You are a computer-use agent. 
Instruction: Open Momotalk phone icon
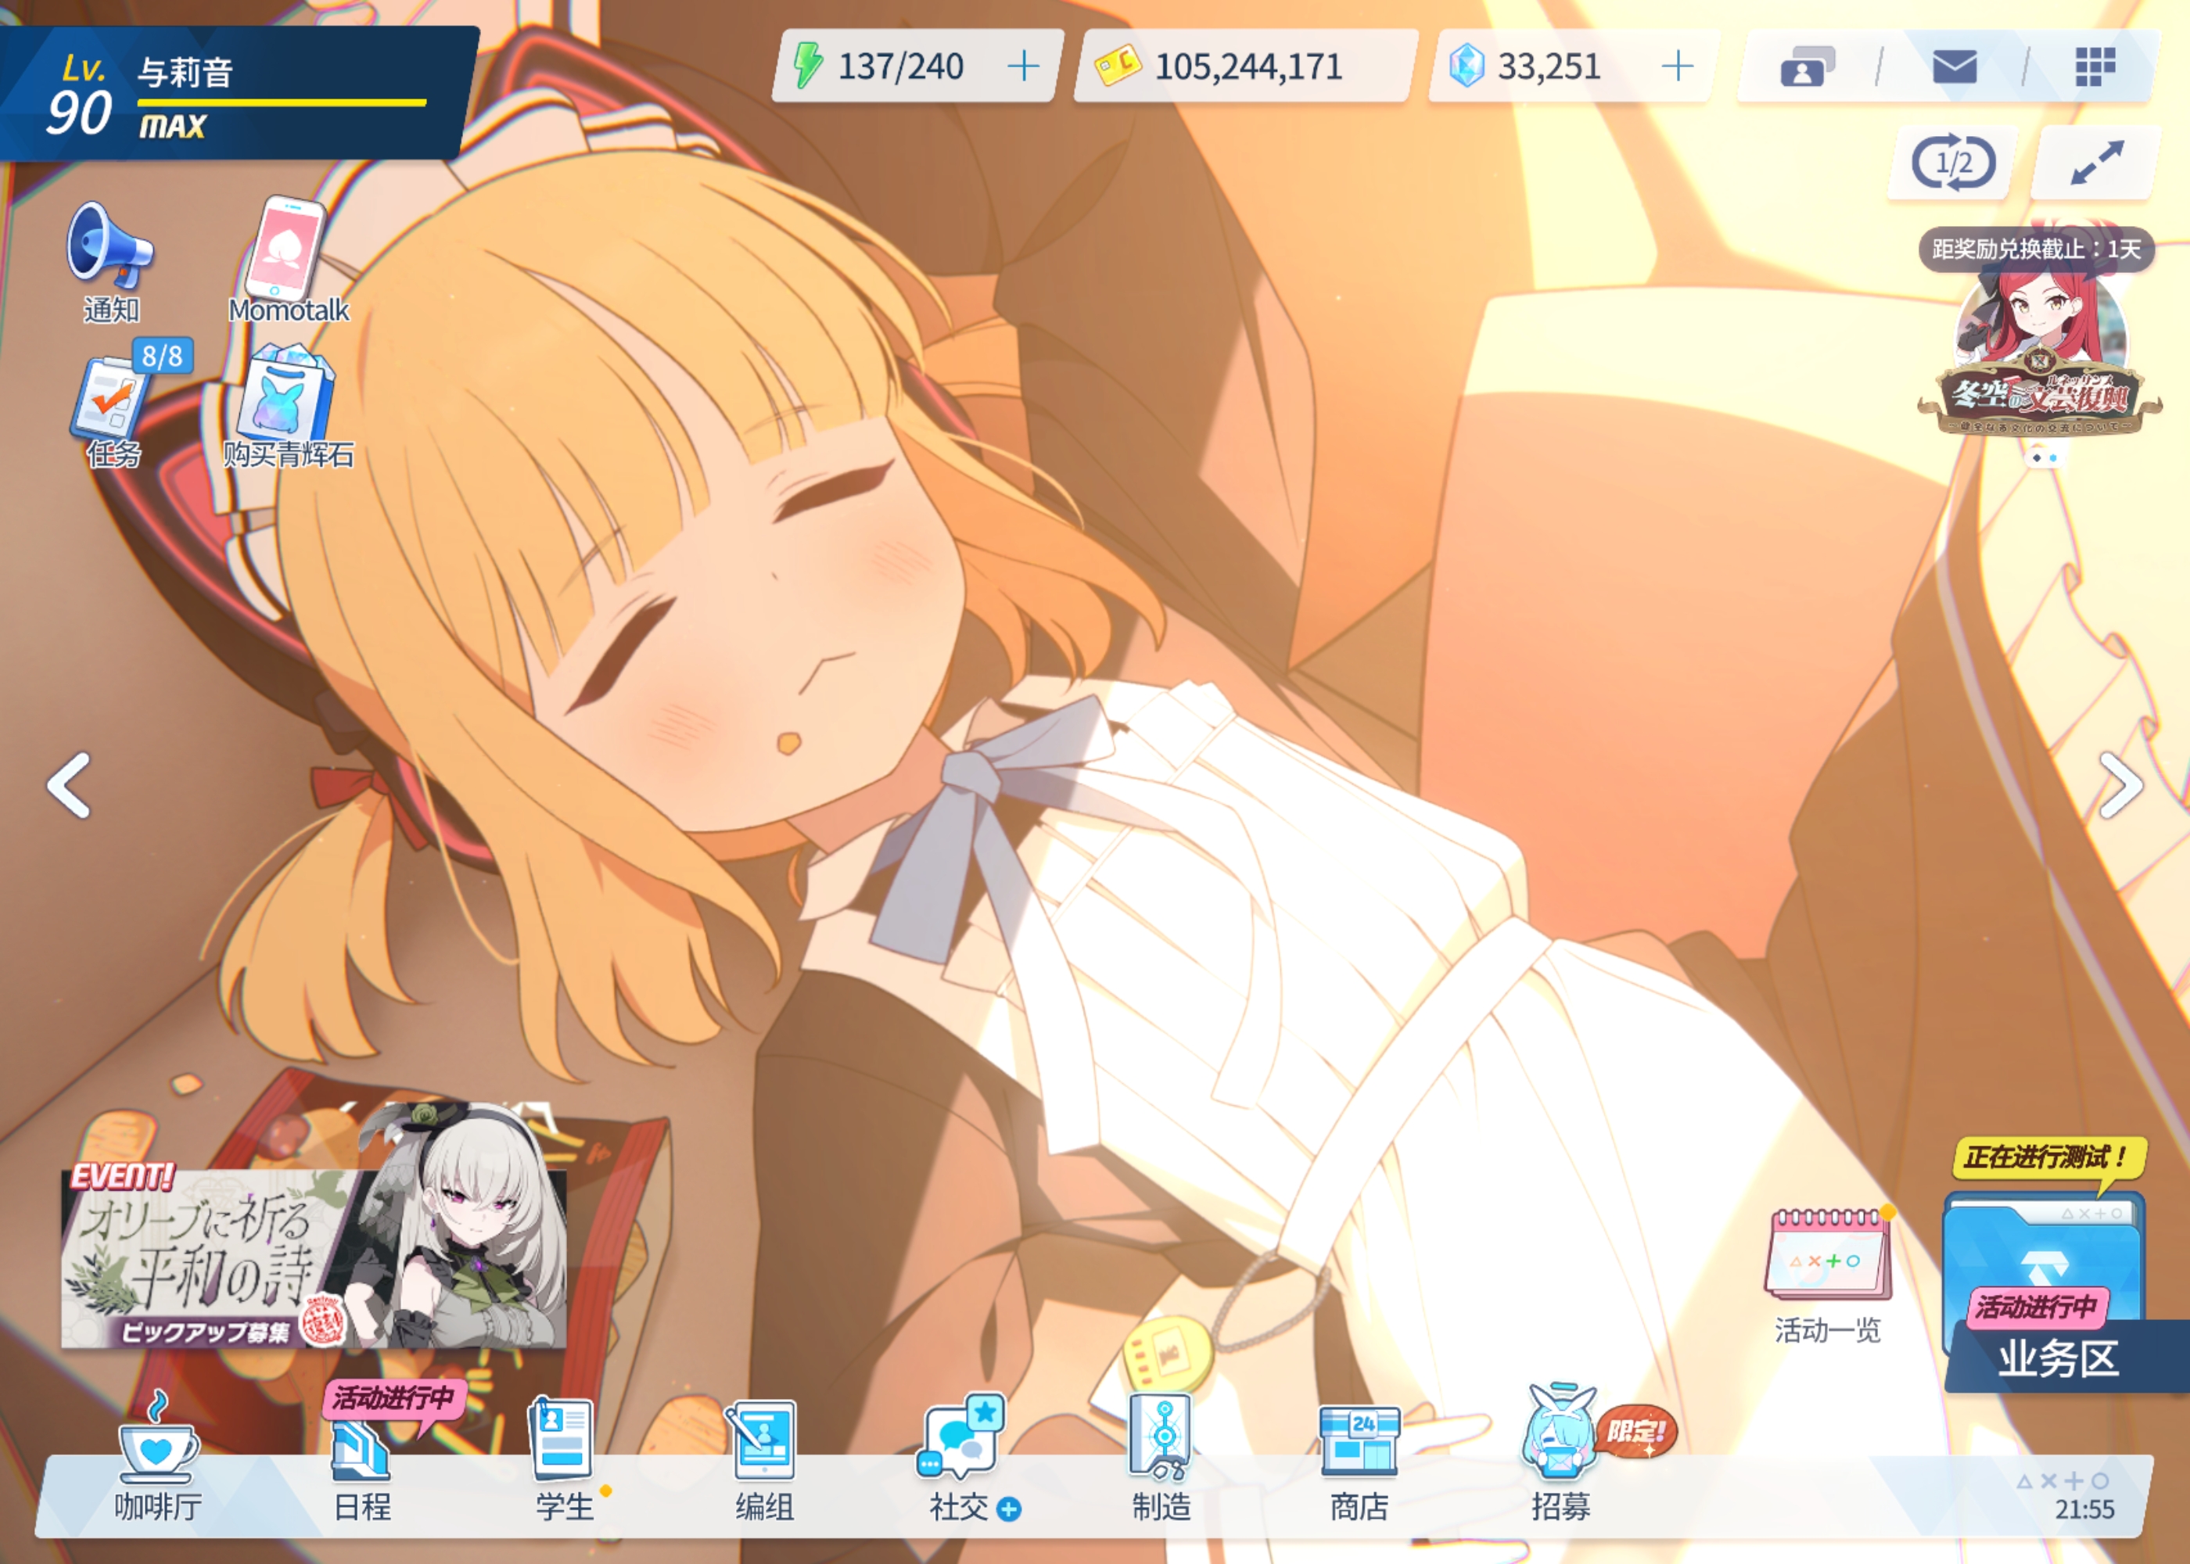point(285,249)
